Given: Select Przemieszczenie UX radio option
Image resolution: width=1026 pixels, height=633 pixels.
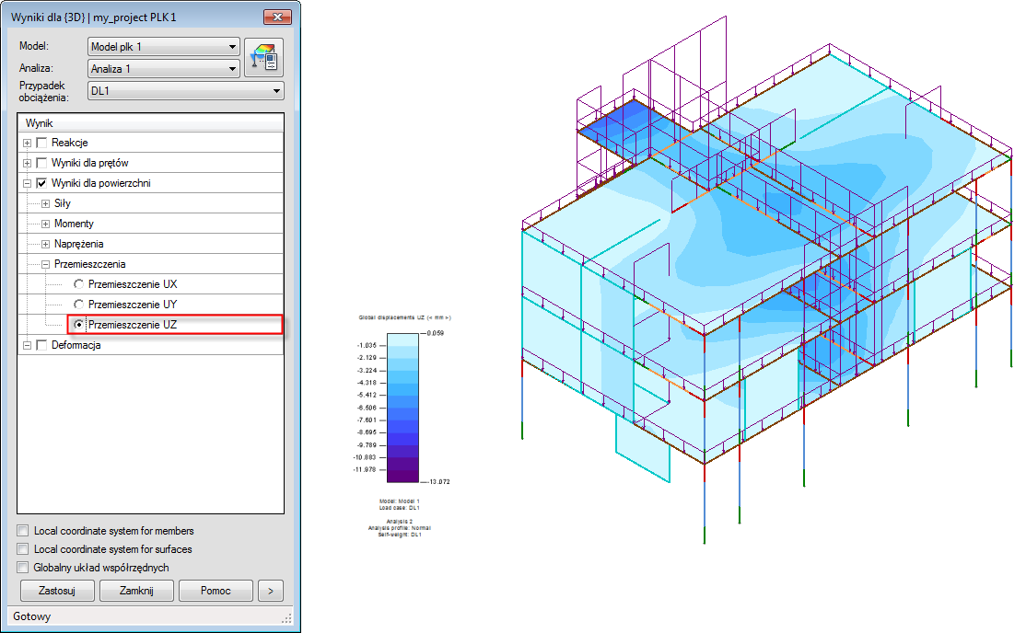Looking at the screenshot, I should click(78, 283).
